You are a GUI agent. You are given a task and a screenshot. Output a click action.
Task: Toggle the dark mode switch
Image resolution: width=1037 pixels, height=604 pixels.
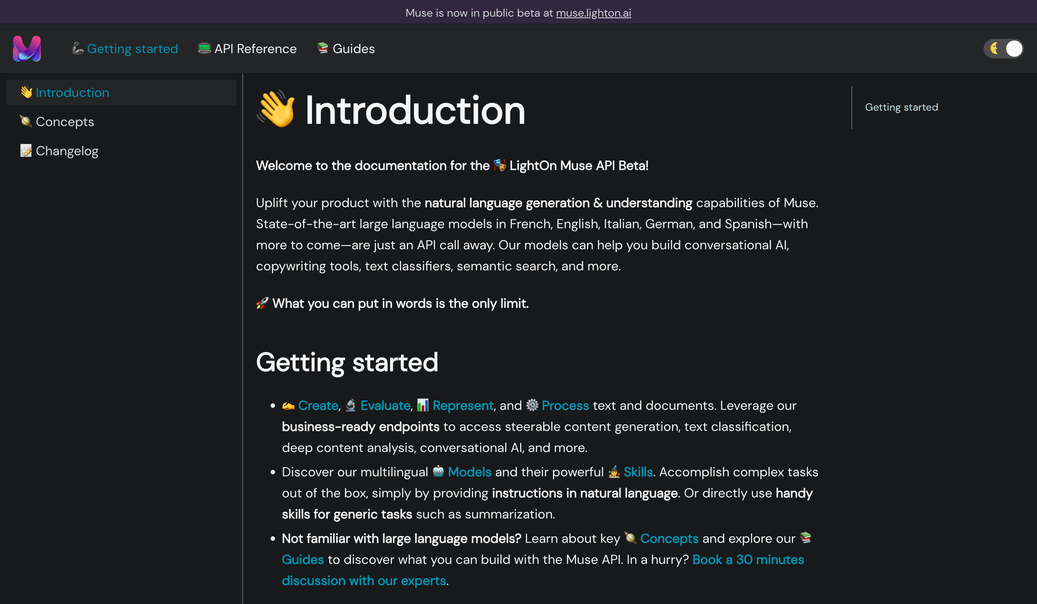click(1003, 49)
